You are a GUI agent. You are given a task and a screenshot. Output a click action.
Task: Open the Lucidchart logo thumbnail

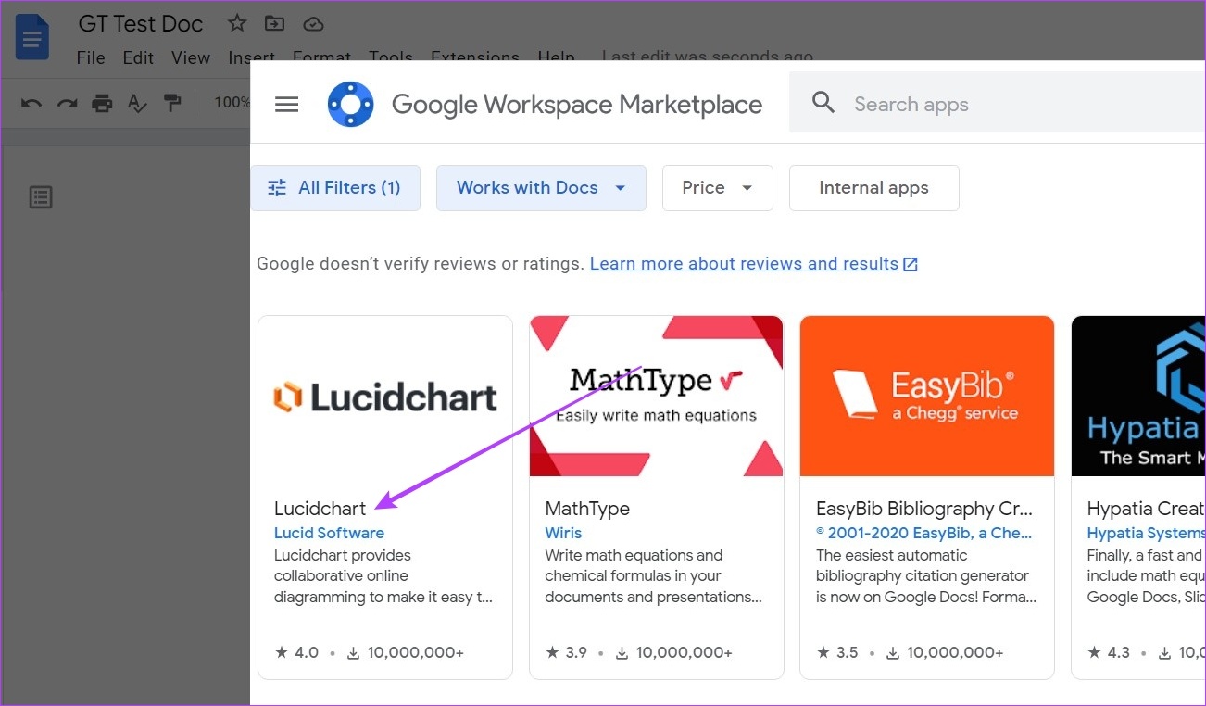(x=385, y=397)
